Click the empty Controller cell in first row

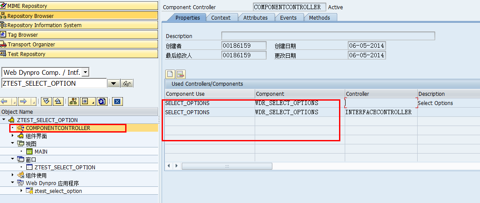(x=381, y=103)
